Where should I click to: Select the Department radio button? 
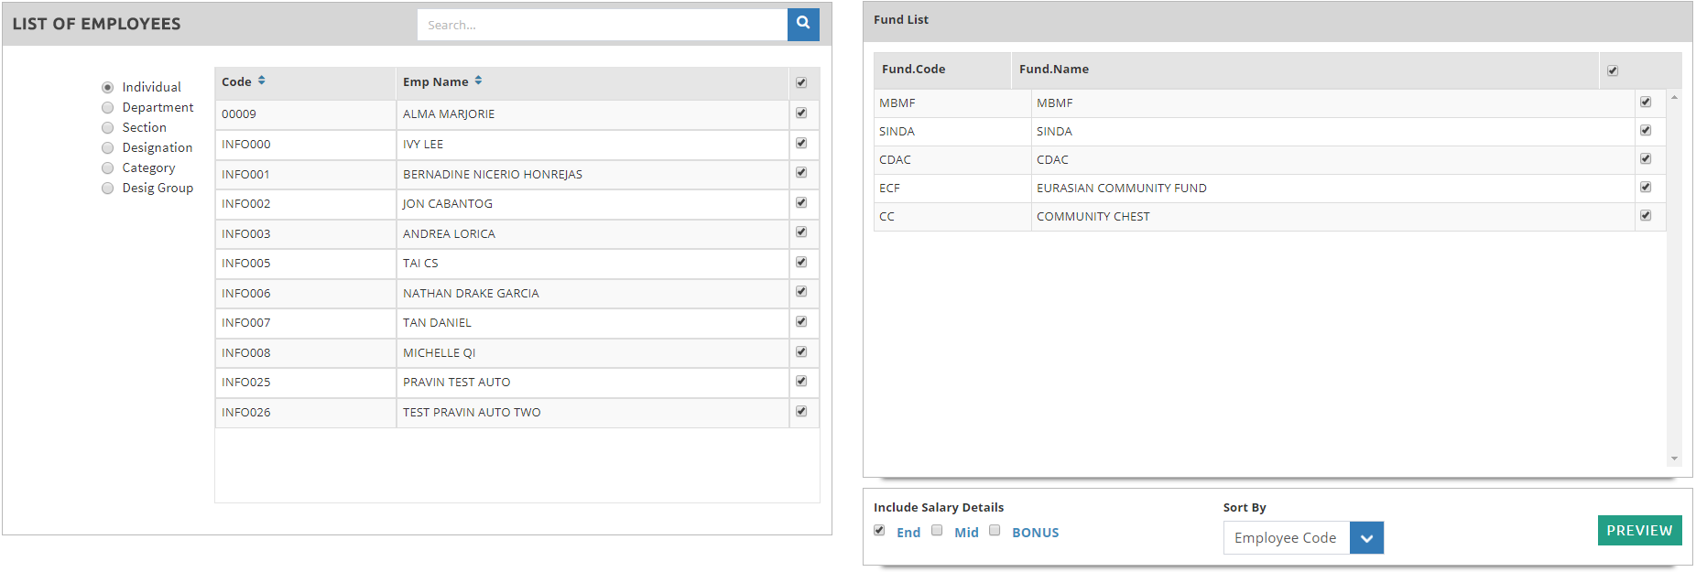click(108, 108)
